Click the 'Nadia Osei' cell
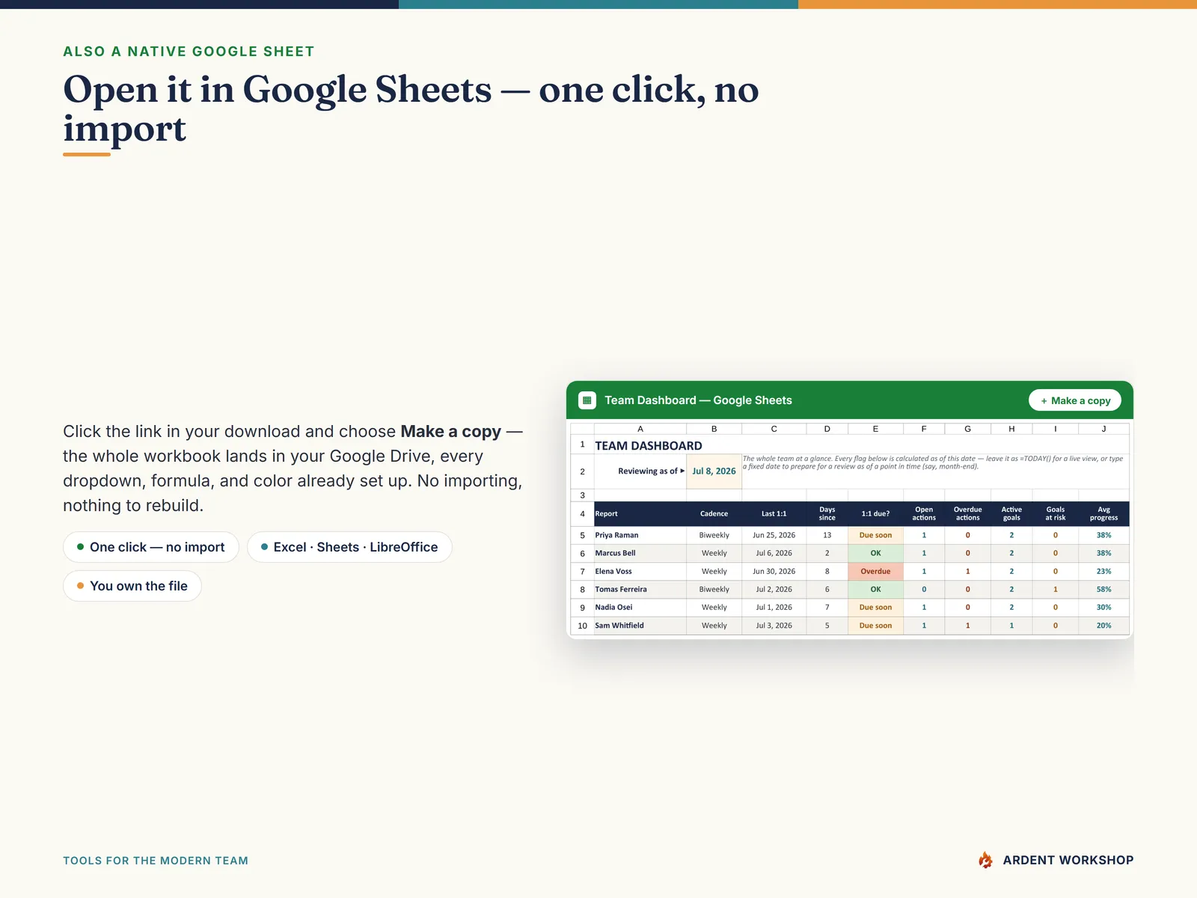This screenshot has height=898, width=1197. click(640, 607)
